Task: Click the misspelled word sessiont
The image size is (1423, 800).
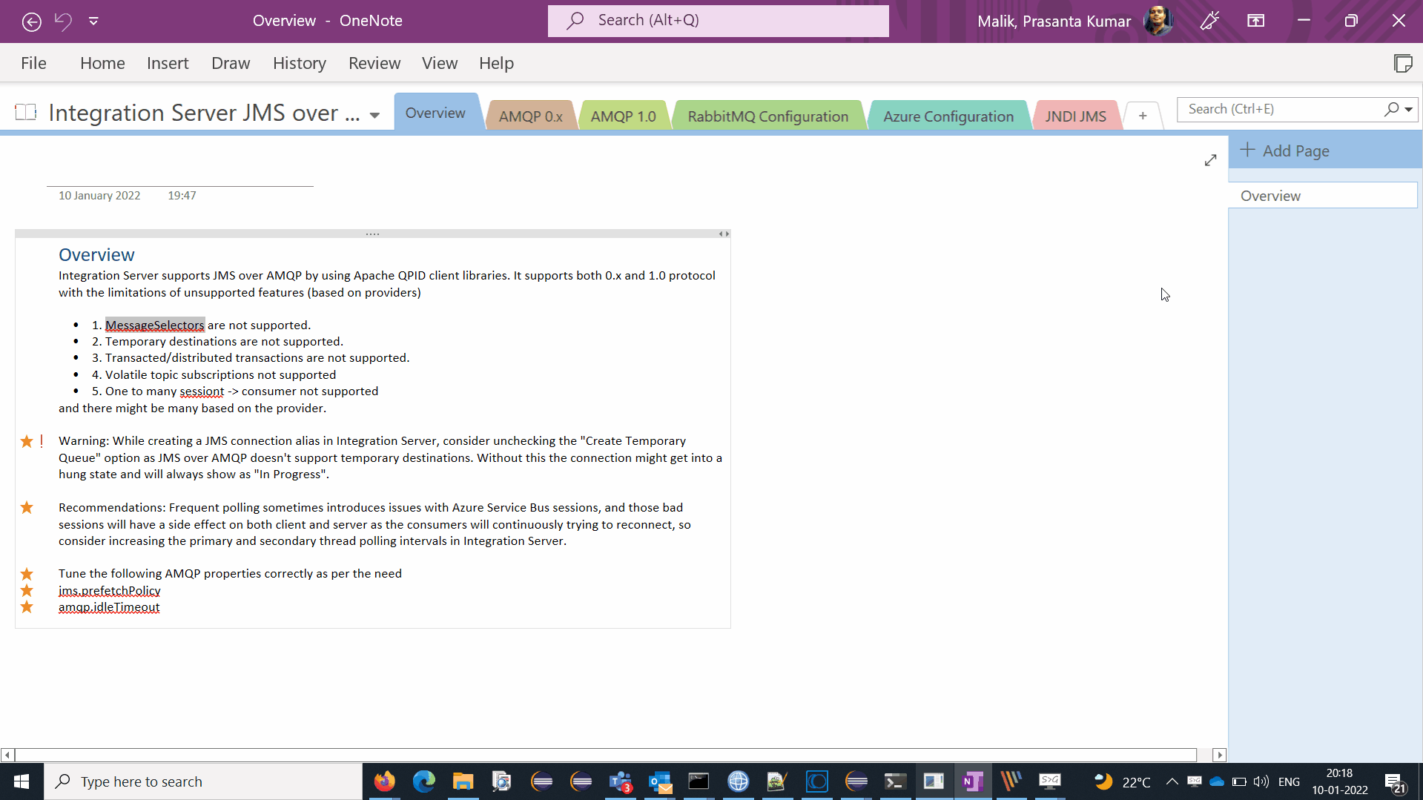Action: tap(202, 391)
